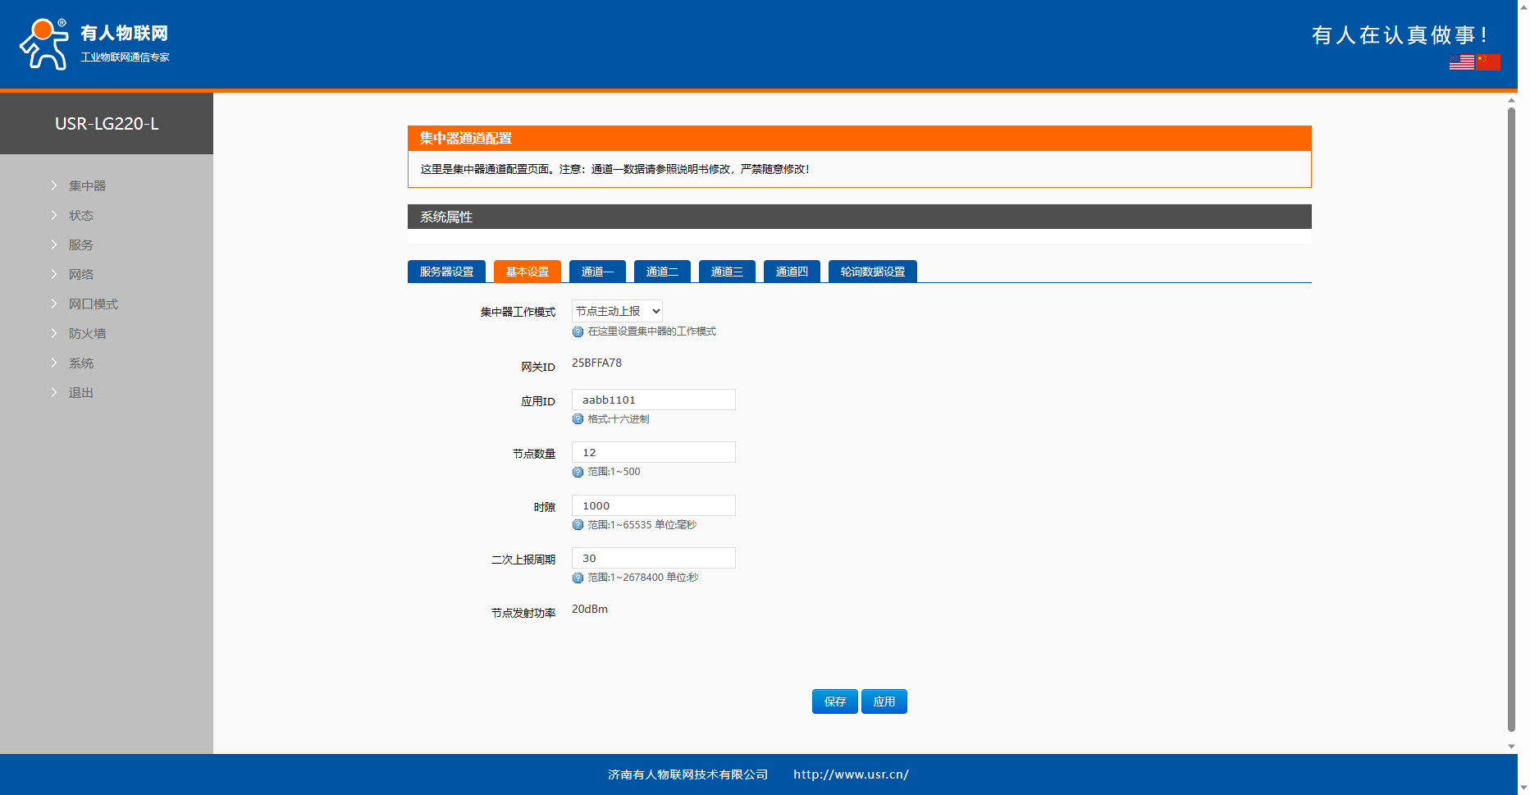Click the scrollbar down arrow
Image resolution: width=1530 pixels, height=795 pixels.
pyautogui.click(x=1511, y=747)
